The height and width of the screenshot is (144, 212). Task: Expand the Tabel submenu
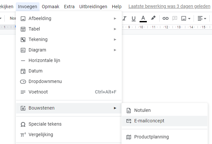coord(69,29)
